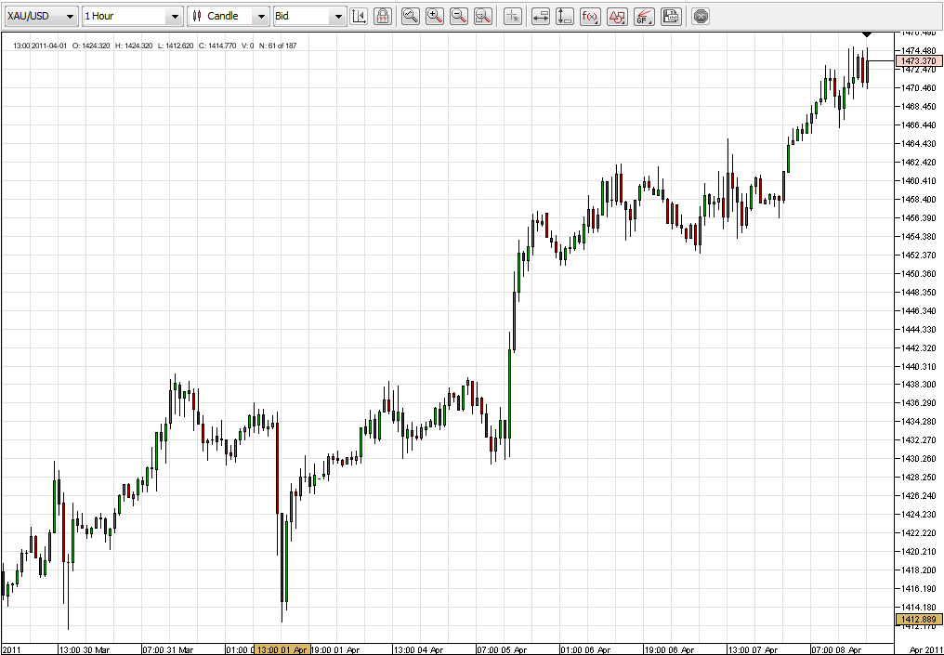Click the 1440.310 price axis label
Viewport: 944px width, 655px height.
[919, 366]
